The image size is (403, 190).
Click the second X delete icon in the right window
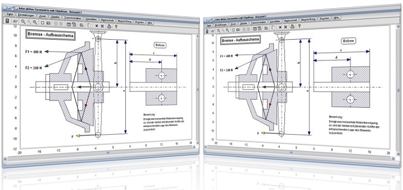[x=286, y=27]
